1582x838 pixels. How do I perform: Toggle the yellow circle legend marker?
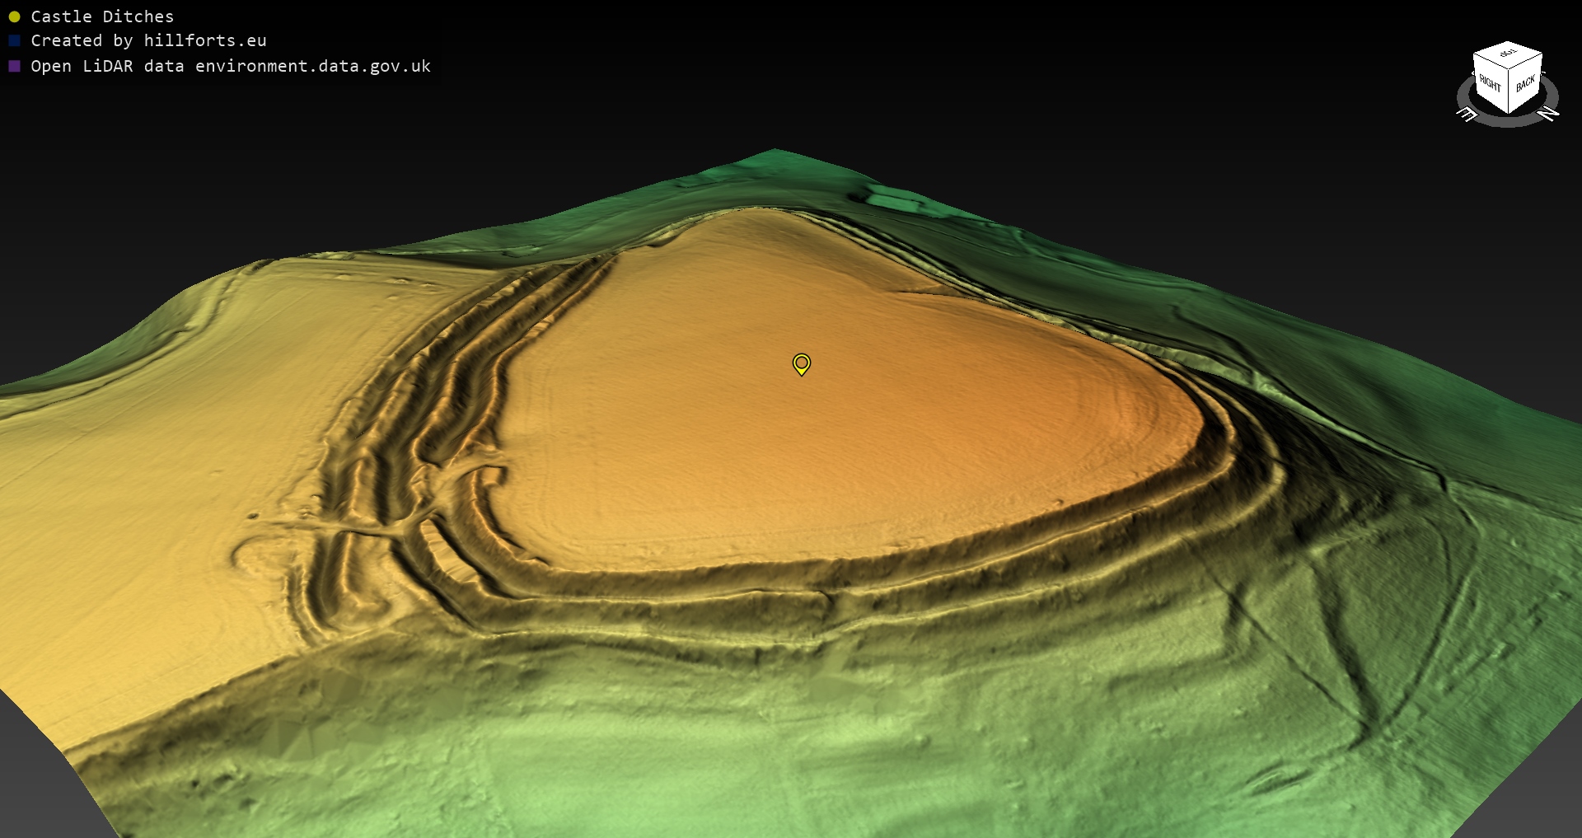[14, 16]
